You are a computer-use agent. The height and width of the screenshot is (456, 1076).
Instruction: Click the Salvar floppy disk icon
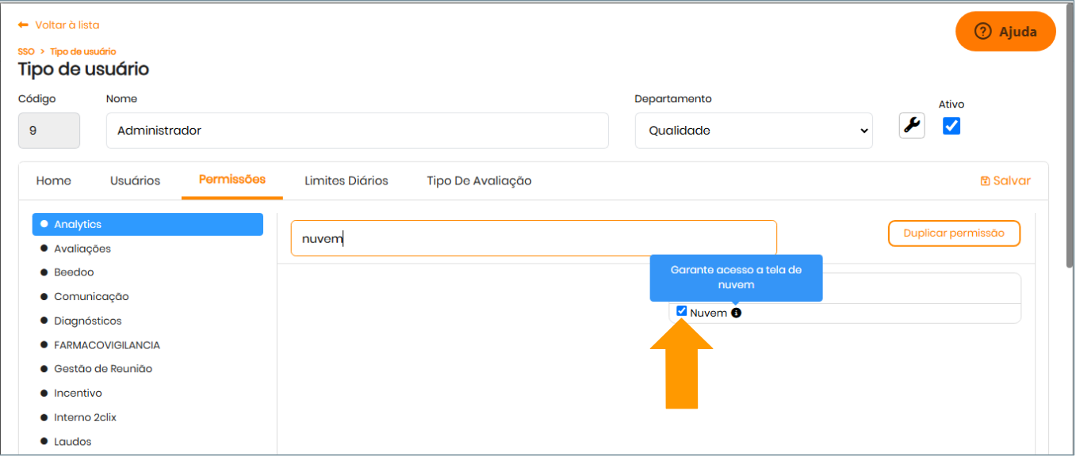[985, 180]
